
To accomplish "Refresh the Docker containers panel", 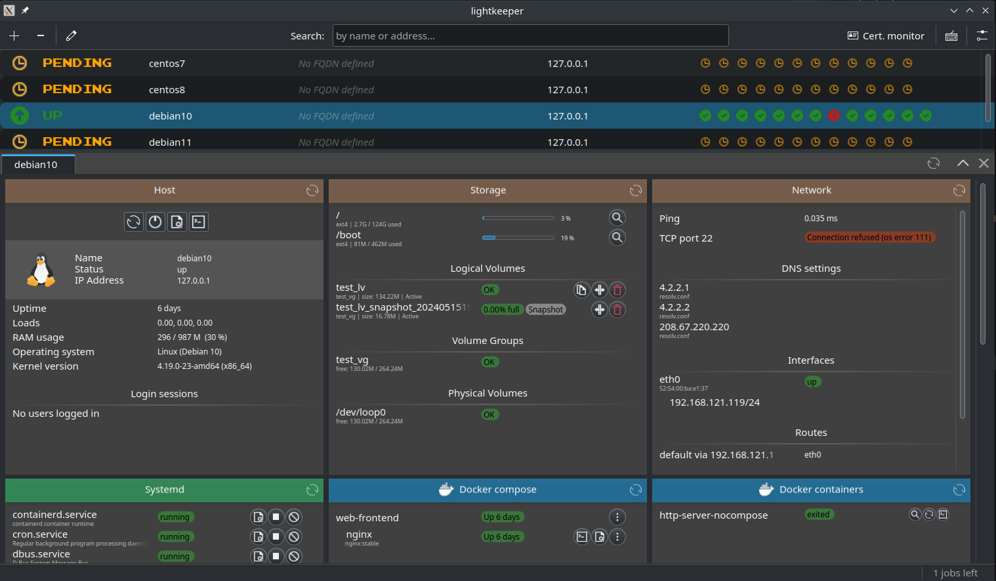I will (x=959, y=490).
